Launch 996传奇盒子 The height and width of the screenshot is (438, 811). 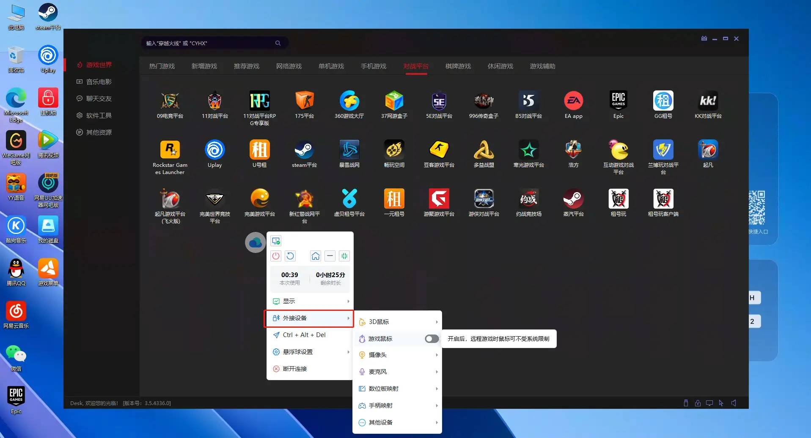pyautogui.click(x=484, y=105)
